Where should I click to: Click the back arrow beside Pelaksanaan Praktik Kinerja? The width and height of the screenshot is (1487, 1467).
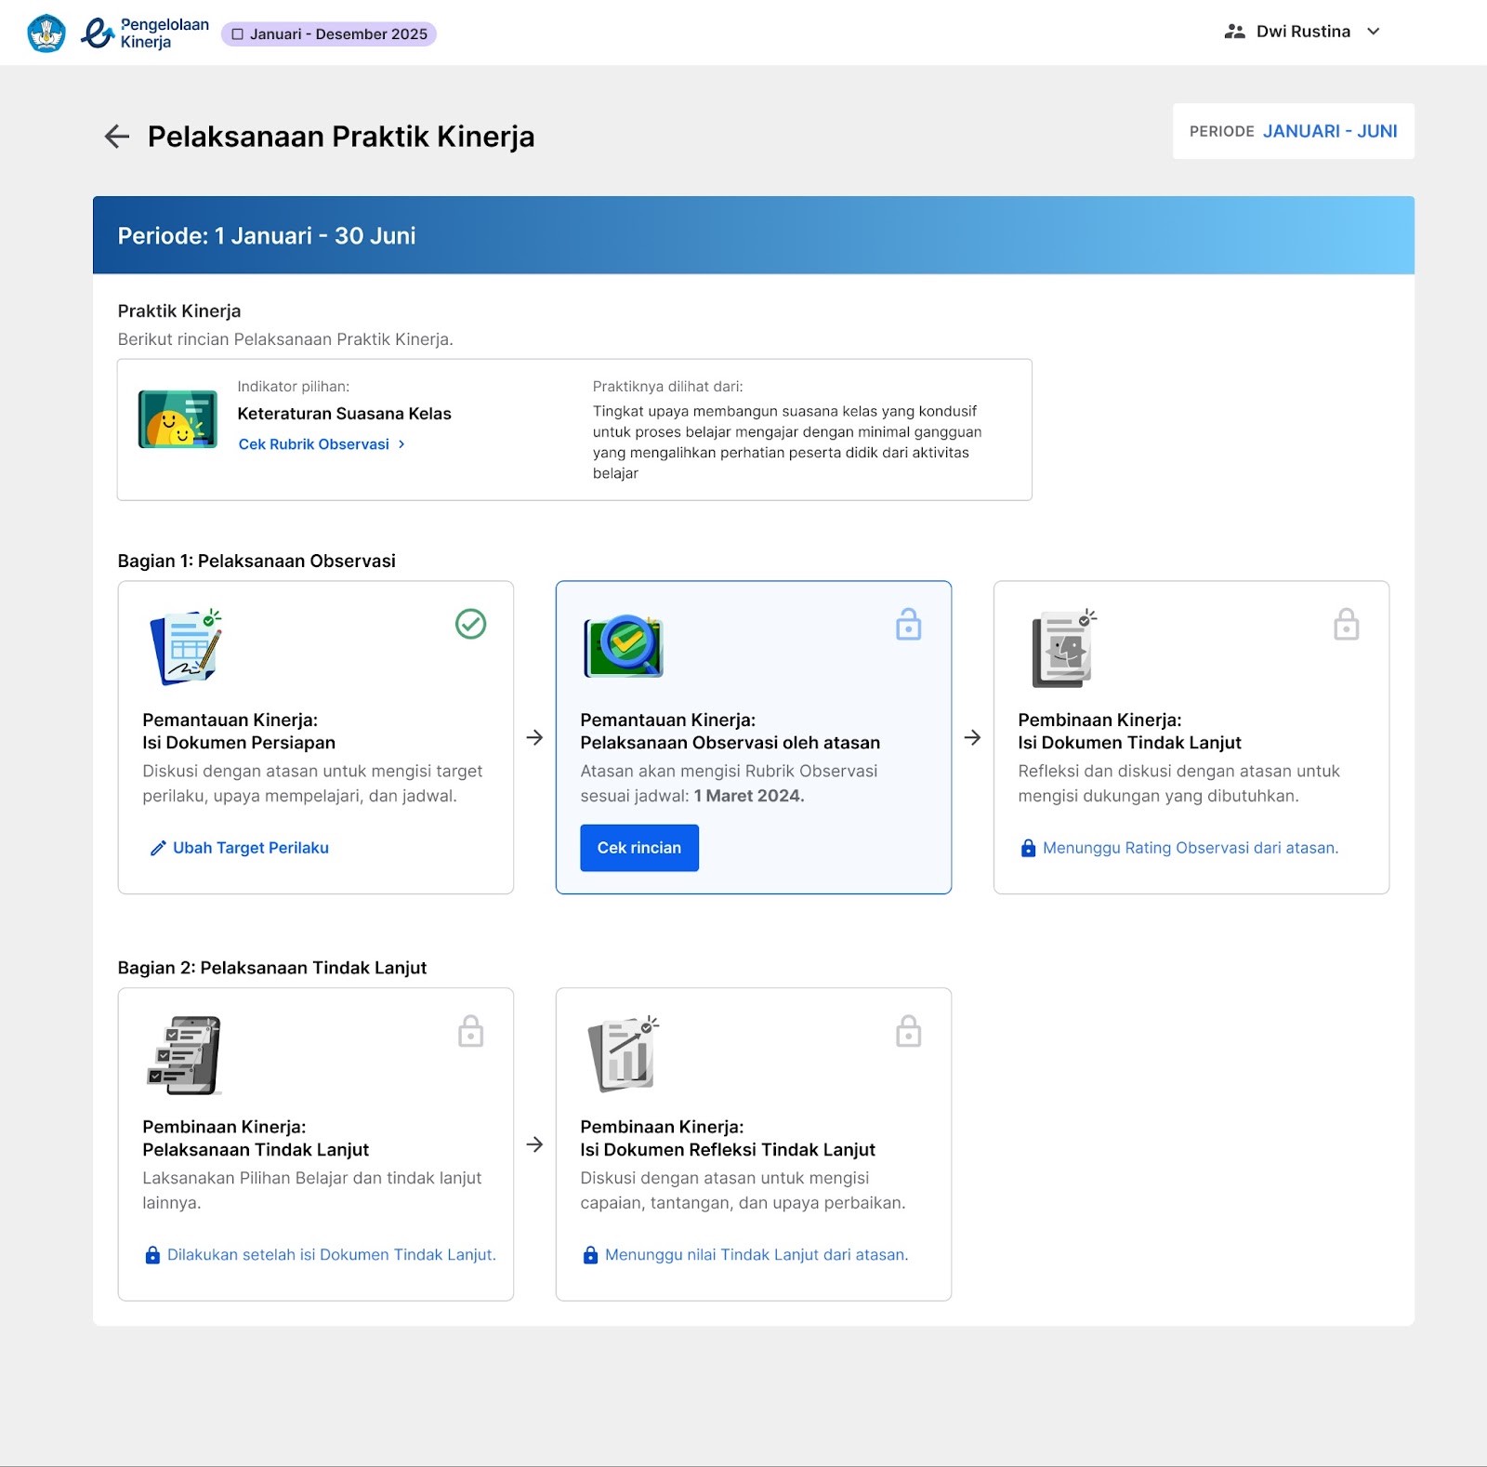click(116, 137)
